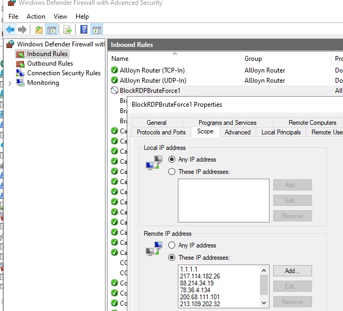Click the Export List toolbar icon
The image size is (343, 311).
tap(67, 29)
